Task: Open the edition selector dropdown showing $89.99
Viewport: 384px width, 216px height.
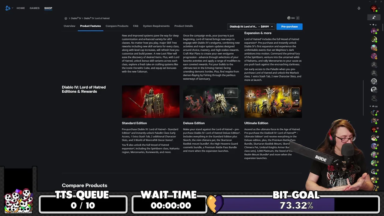Action: pyautogui.click(x=251, y=27)
